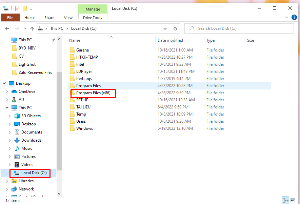Viewport: 300px width, 204px height.
Task: Switch to details view button
Action: (x=285, y=200)
